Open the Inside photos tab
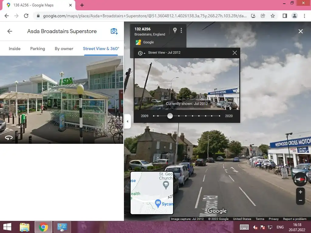This screenshot has width=311, height=233. pos(15,49)
